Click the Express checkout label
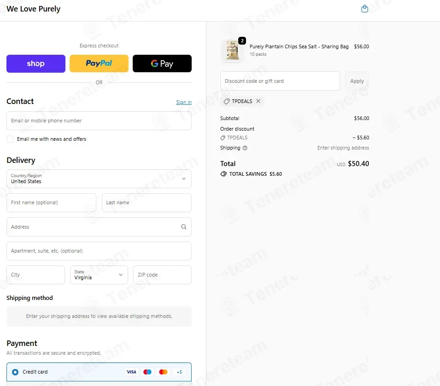Viewport: 440px width, 386px height. click(99, 46)
